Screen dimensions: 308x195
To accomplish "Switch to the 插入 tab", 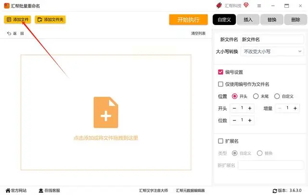I will point(248,20).
